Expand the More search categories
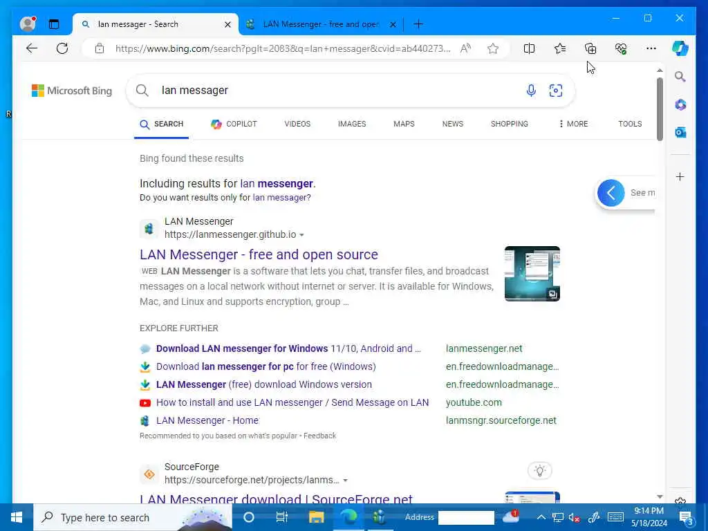 click(573, 124)
